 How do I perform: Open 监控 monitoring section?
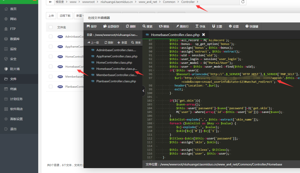(13, 49)
